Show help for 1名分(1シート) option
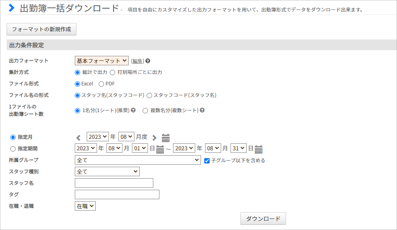 [133, 110]
